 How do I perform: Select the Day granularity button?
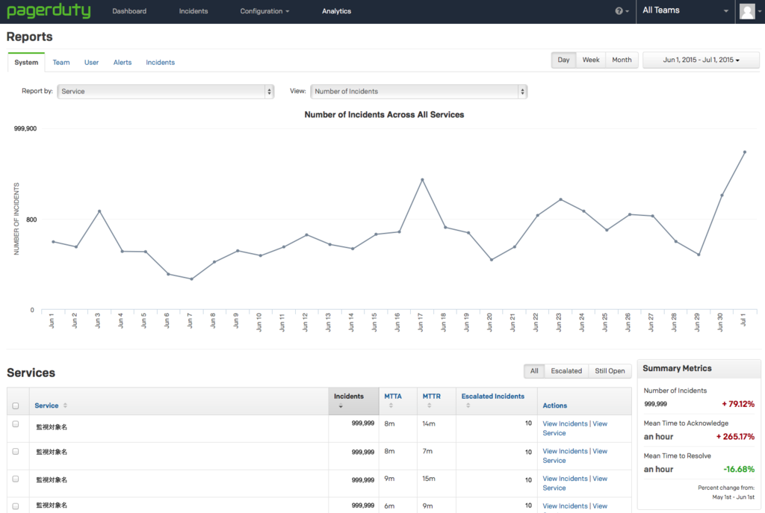[x=563, y=60]
